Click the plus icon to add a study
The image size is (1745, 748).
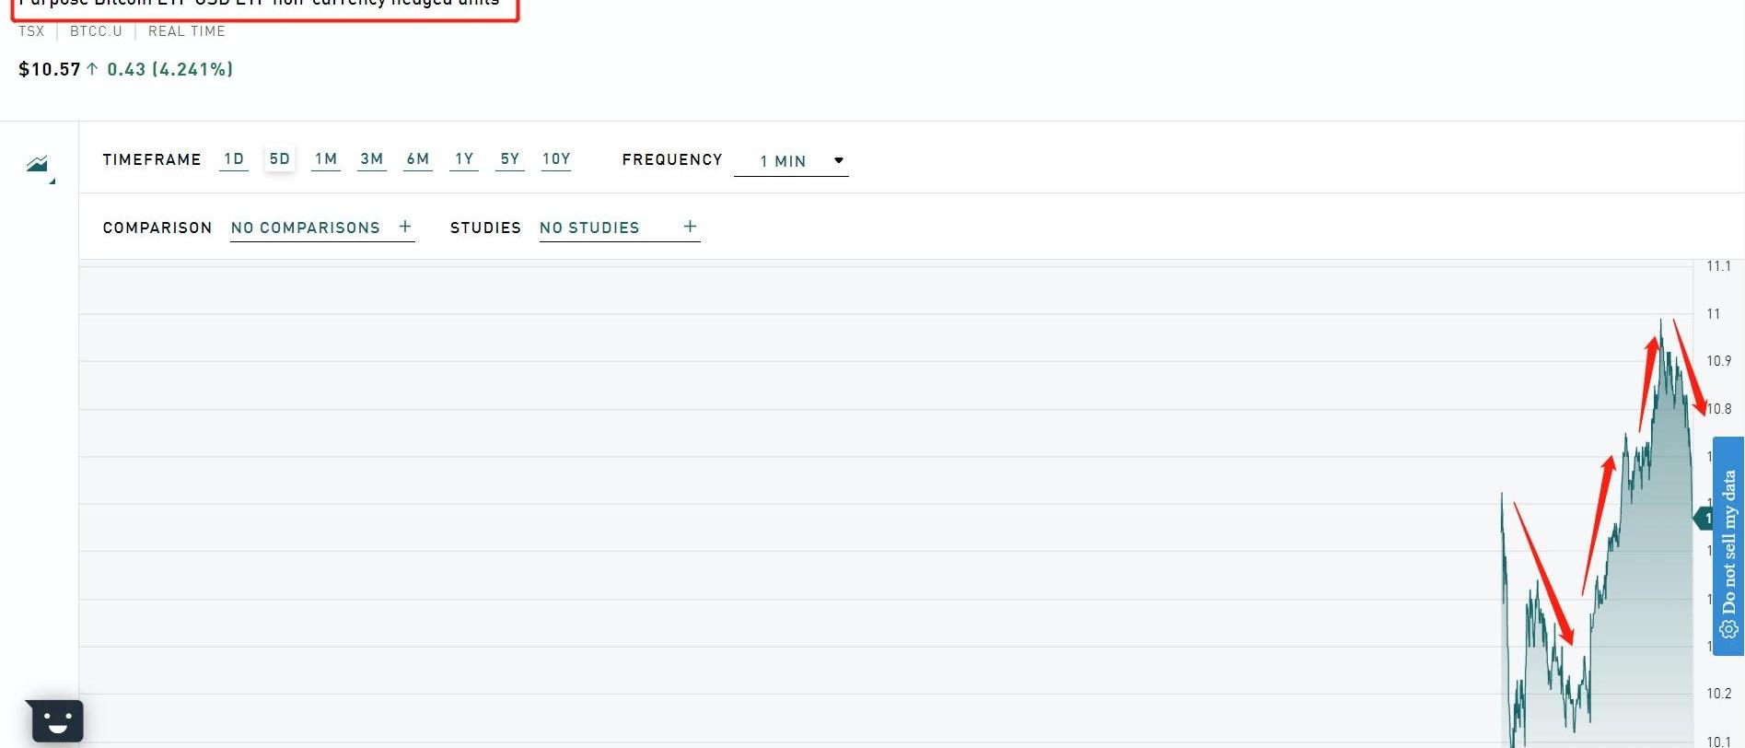coord(690,227)
